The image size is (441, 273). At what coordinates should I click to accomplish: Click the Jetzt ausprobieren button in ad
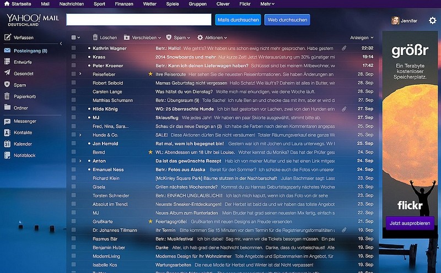[410, 223]
